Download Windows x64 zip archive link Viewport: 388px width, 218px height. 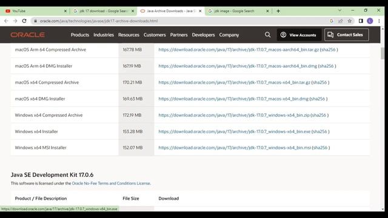click(x=234, y=115)
